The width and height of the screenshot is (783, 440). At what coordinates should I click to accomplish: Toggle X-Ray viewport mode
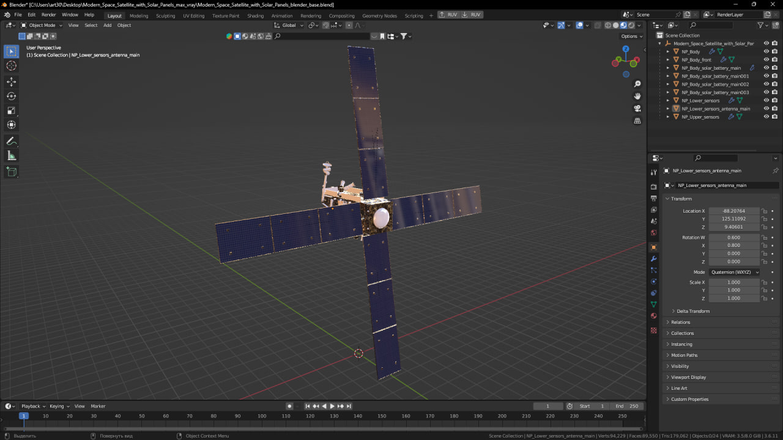tap(596, 25)
